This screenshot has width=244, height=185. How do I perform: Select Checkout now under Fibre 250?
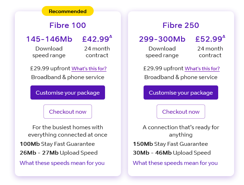pyautogui.click(x=181, y=112)
